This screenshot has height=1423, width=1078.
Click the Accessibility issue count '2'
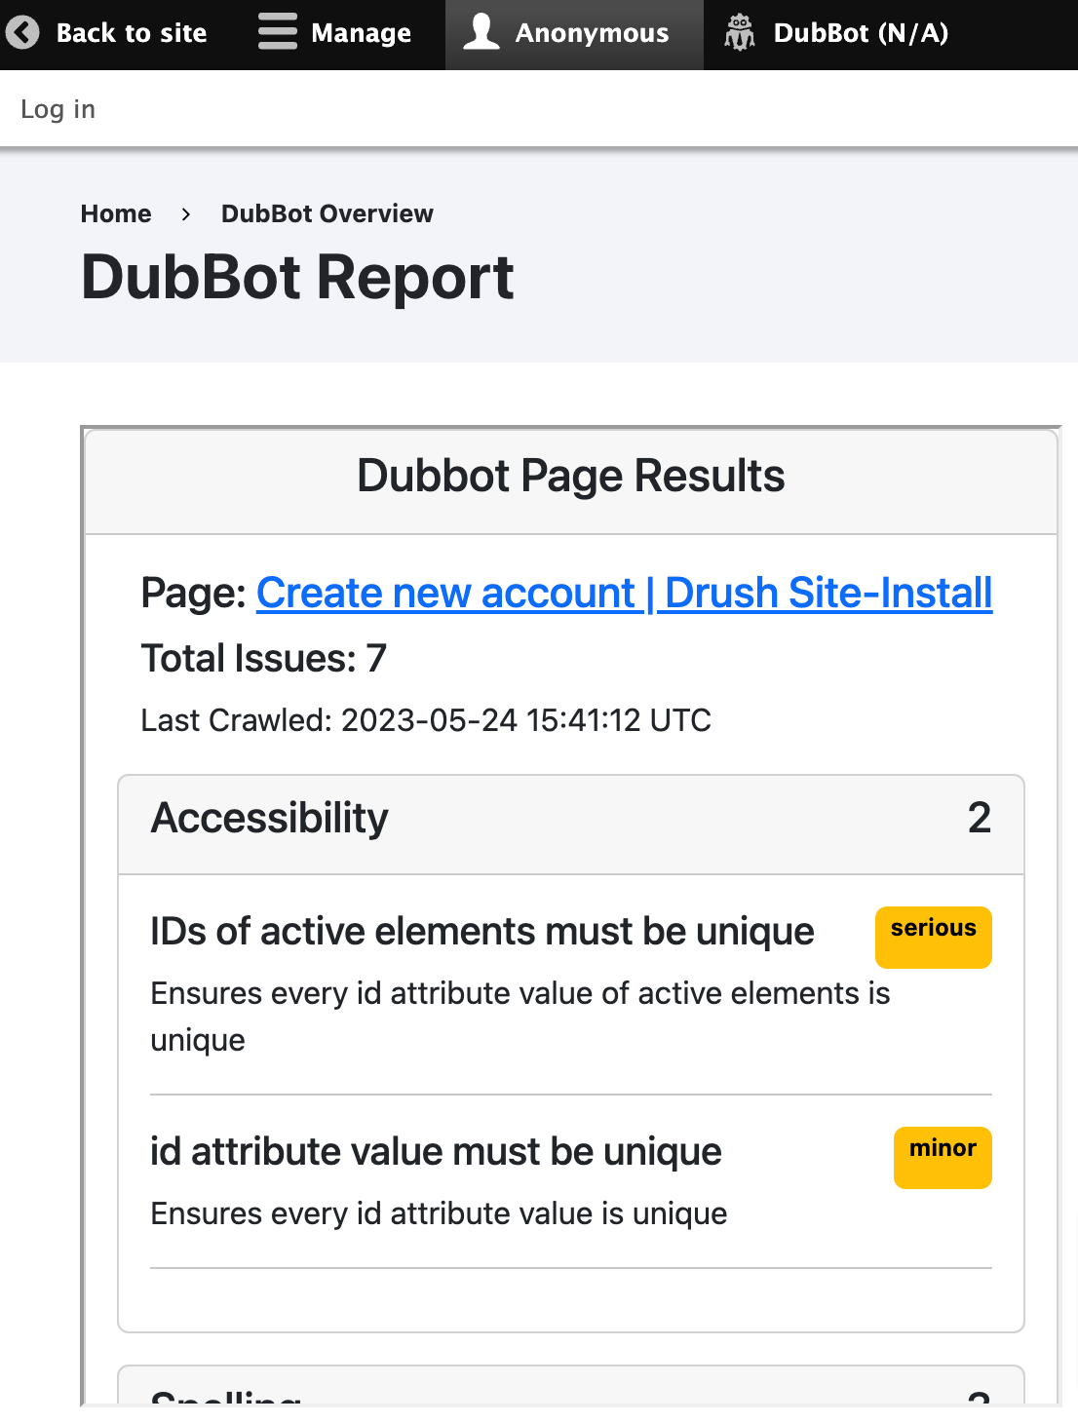[982, 819]
